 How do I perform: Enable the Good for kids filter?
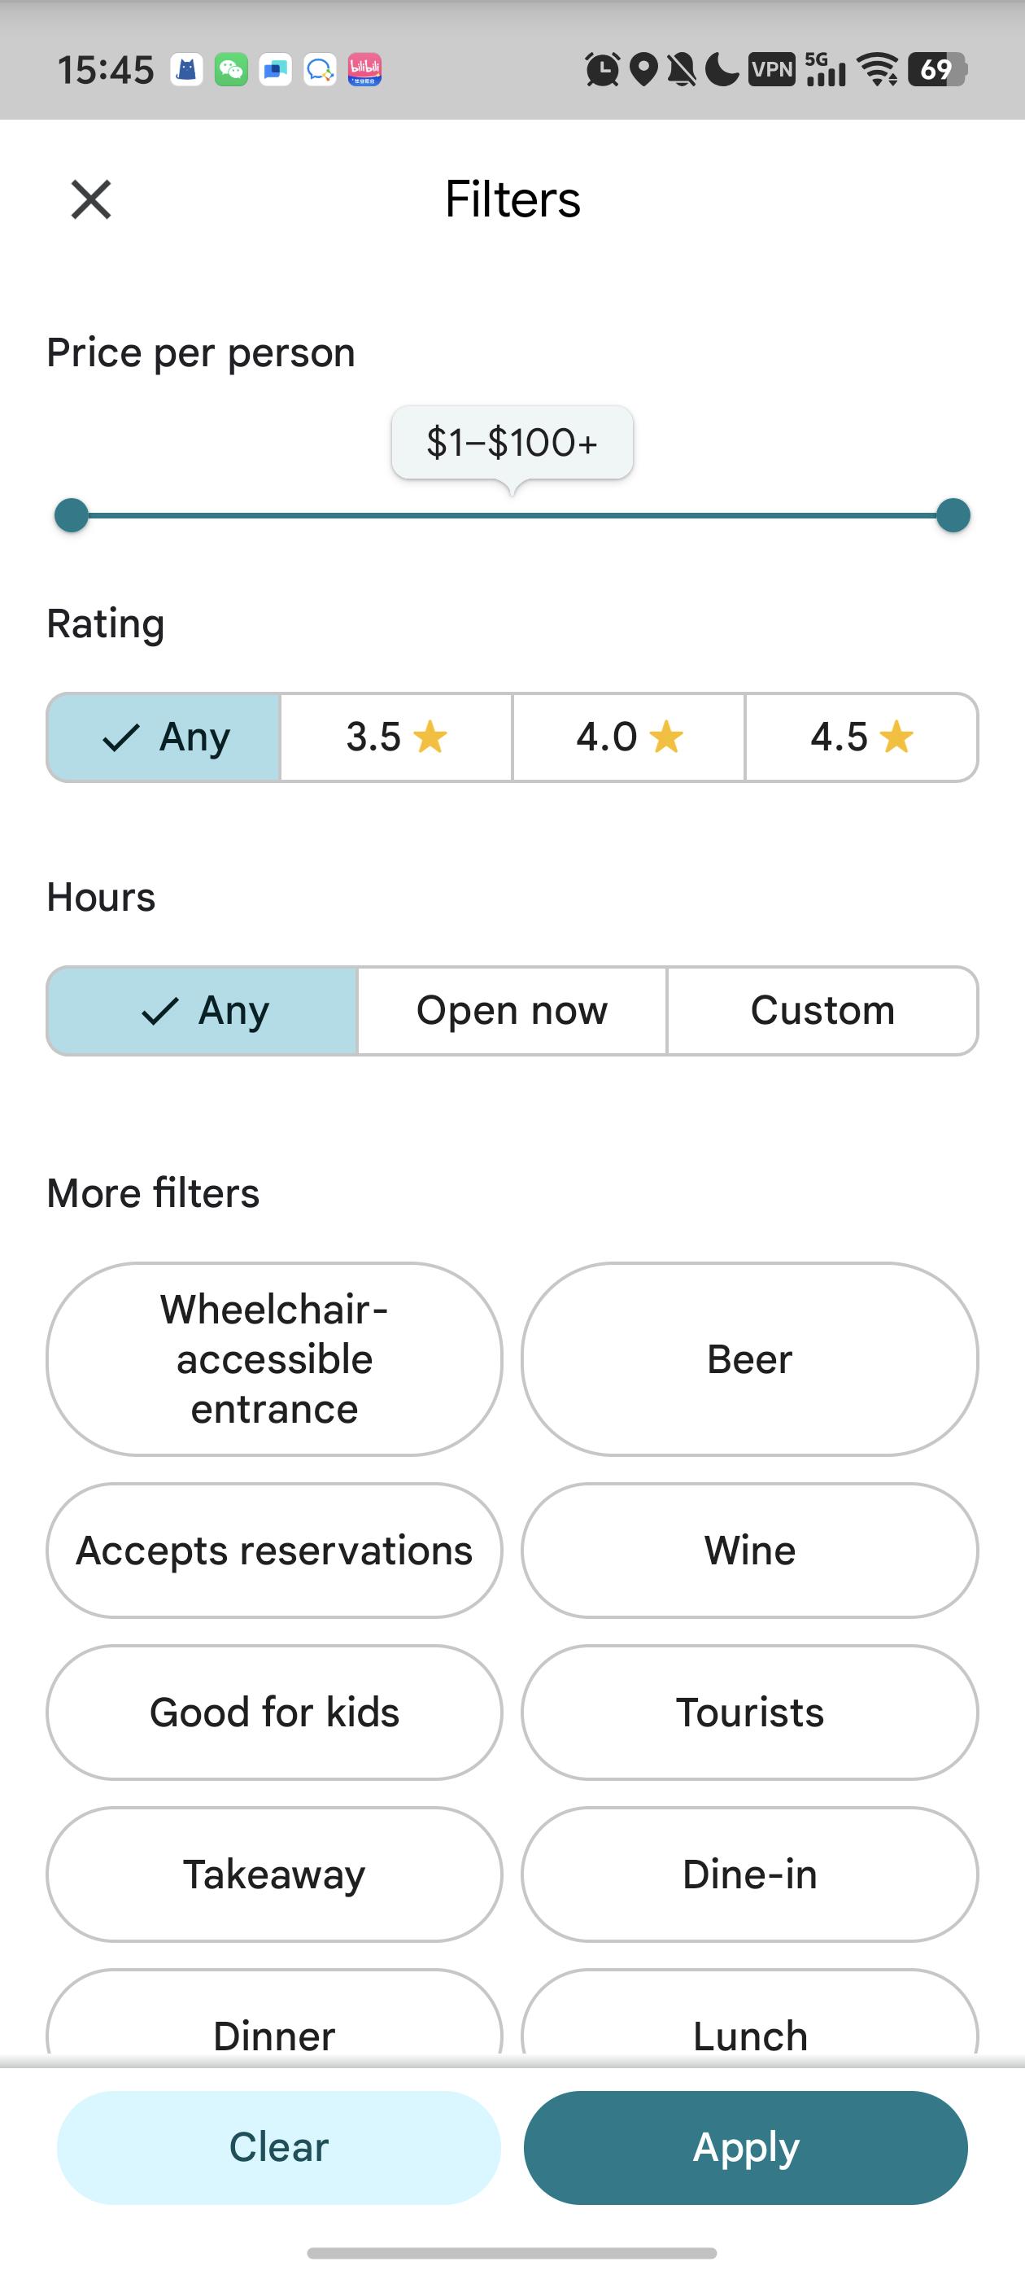point(274,1712)
